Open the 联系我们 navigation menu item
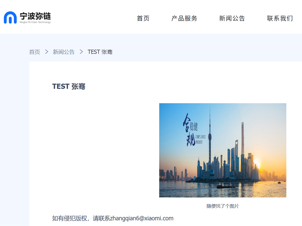302x226 pixels. pyautogui.click(x=280, y=18)
